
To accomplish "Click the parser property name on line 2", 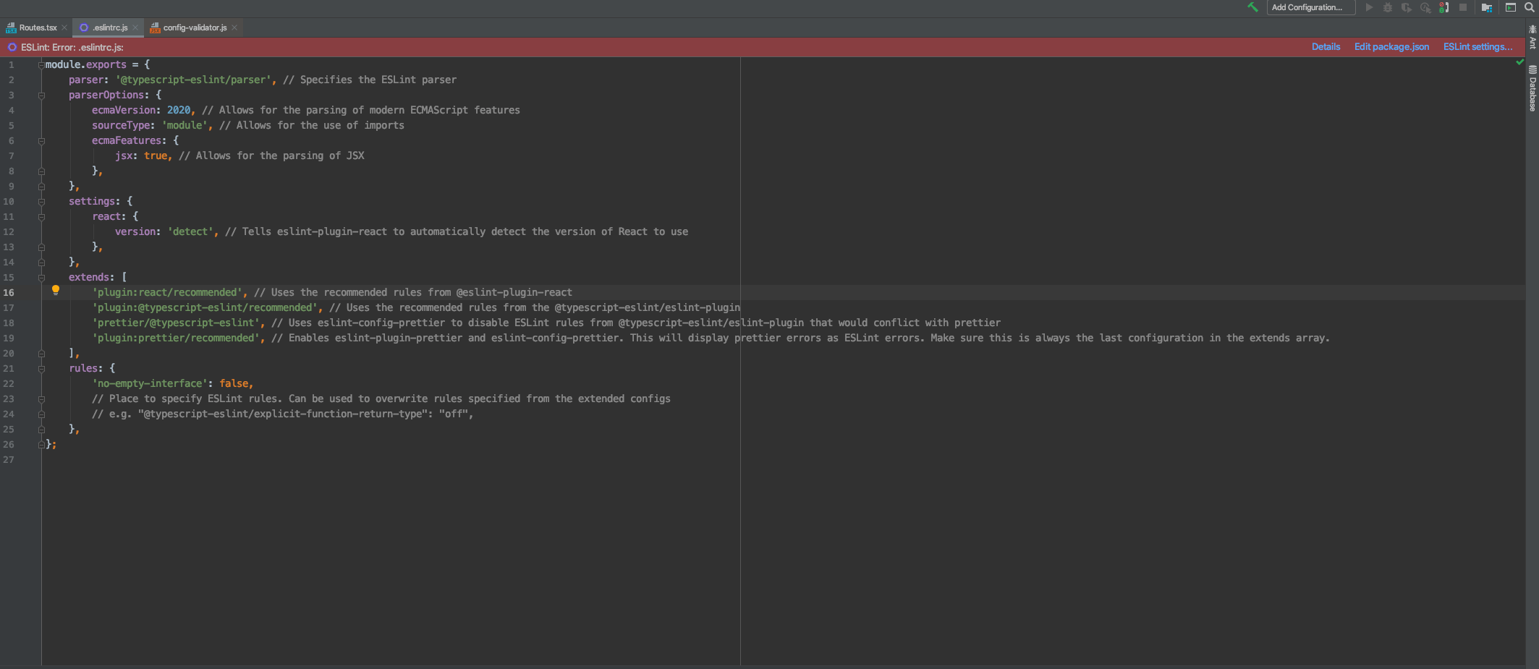I will [x=86, y=80].
